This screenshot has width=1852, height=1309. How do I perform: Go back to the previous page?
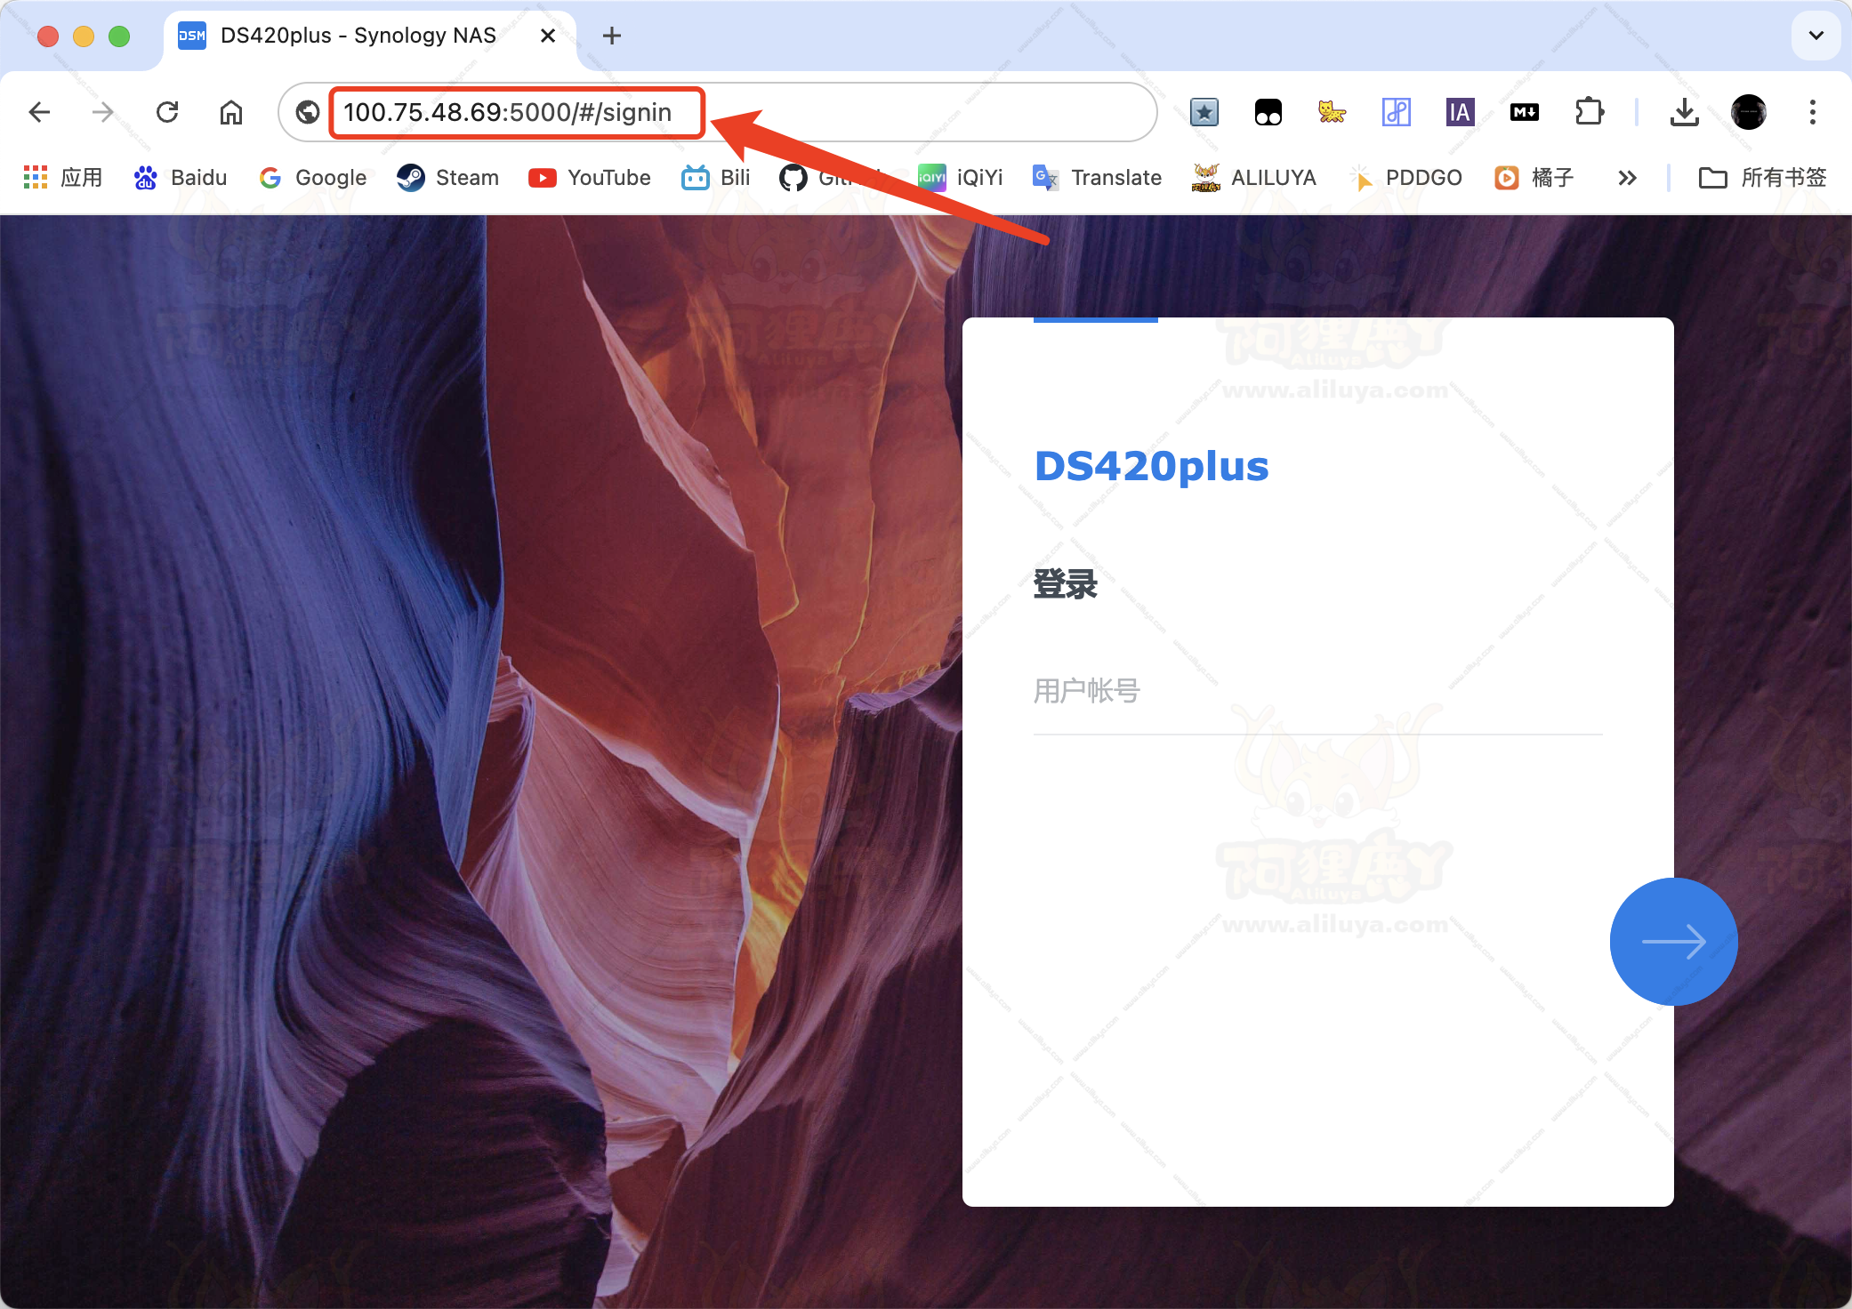point(39,112)
